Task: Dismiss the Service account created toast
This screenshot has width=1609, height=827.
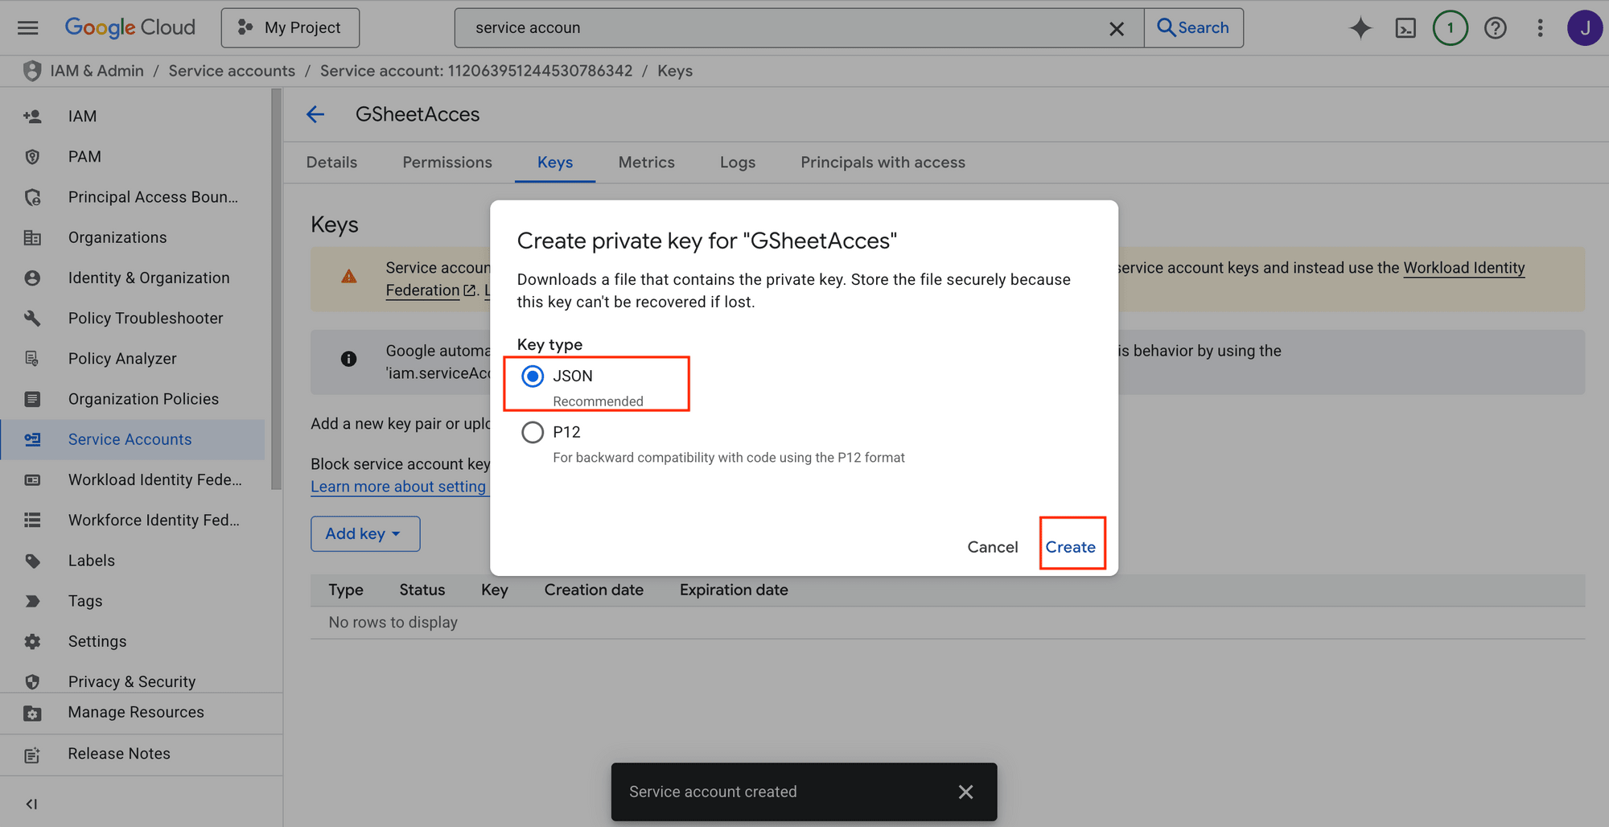Action: pyautogui.click(x=966, y=792)
